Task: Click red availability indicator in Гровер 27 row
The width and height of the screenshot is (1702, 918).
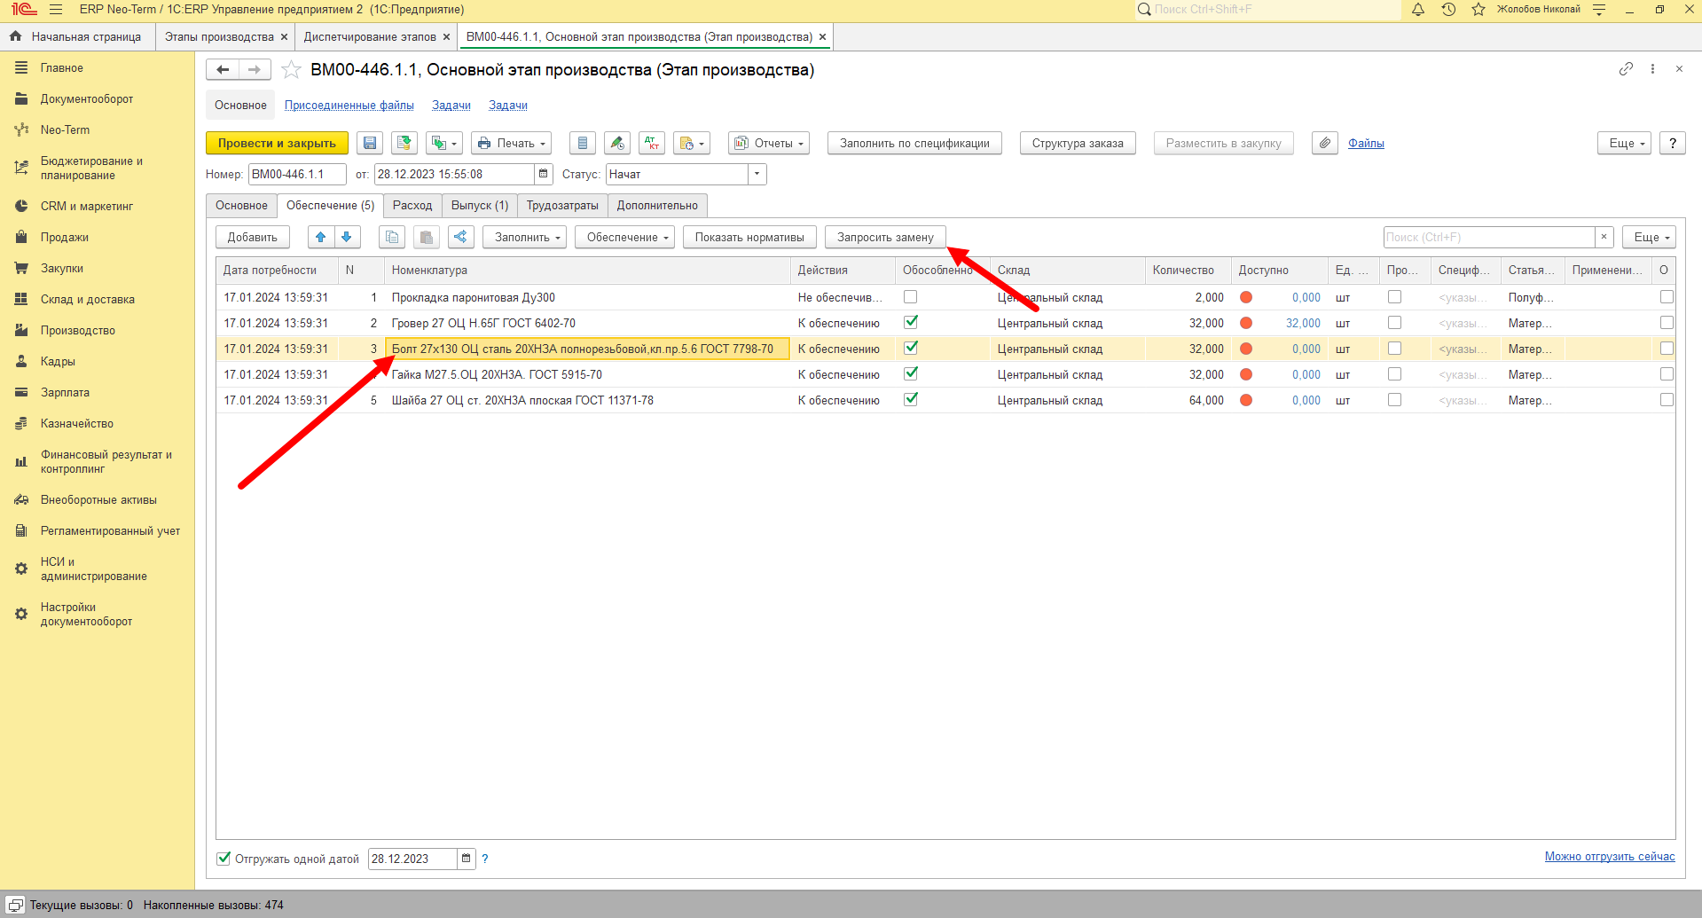Action: click(x=1246, y=323)
